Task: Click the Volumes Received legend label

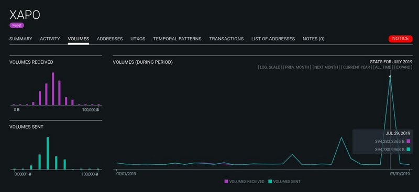Action: pyautogui.click(x=247, y=182)
